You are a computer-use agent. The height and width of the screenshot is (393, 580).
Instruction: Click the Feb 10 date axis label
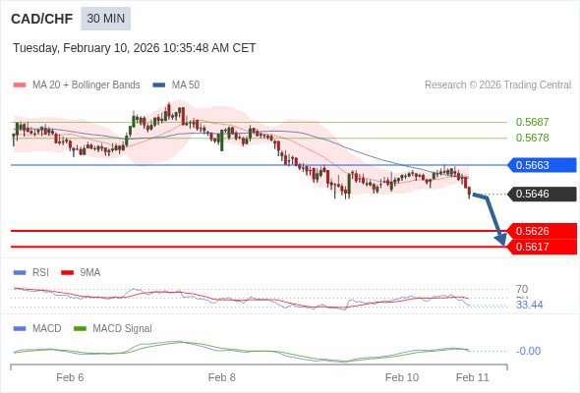pos(402,377)
